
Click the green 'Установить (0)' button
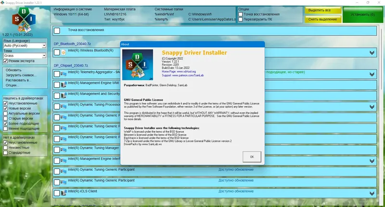(x=363, y=14)
